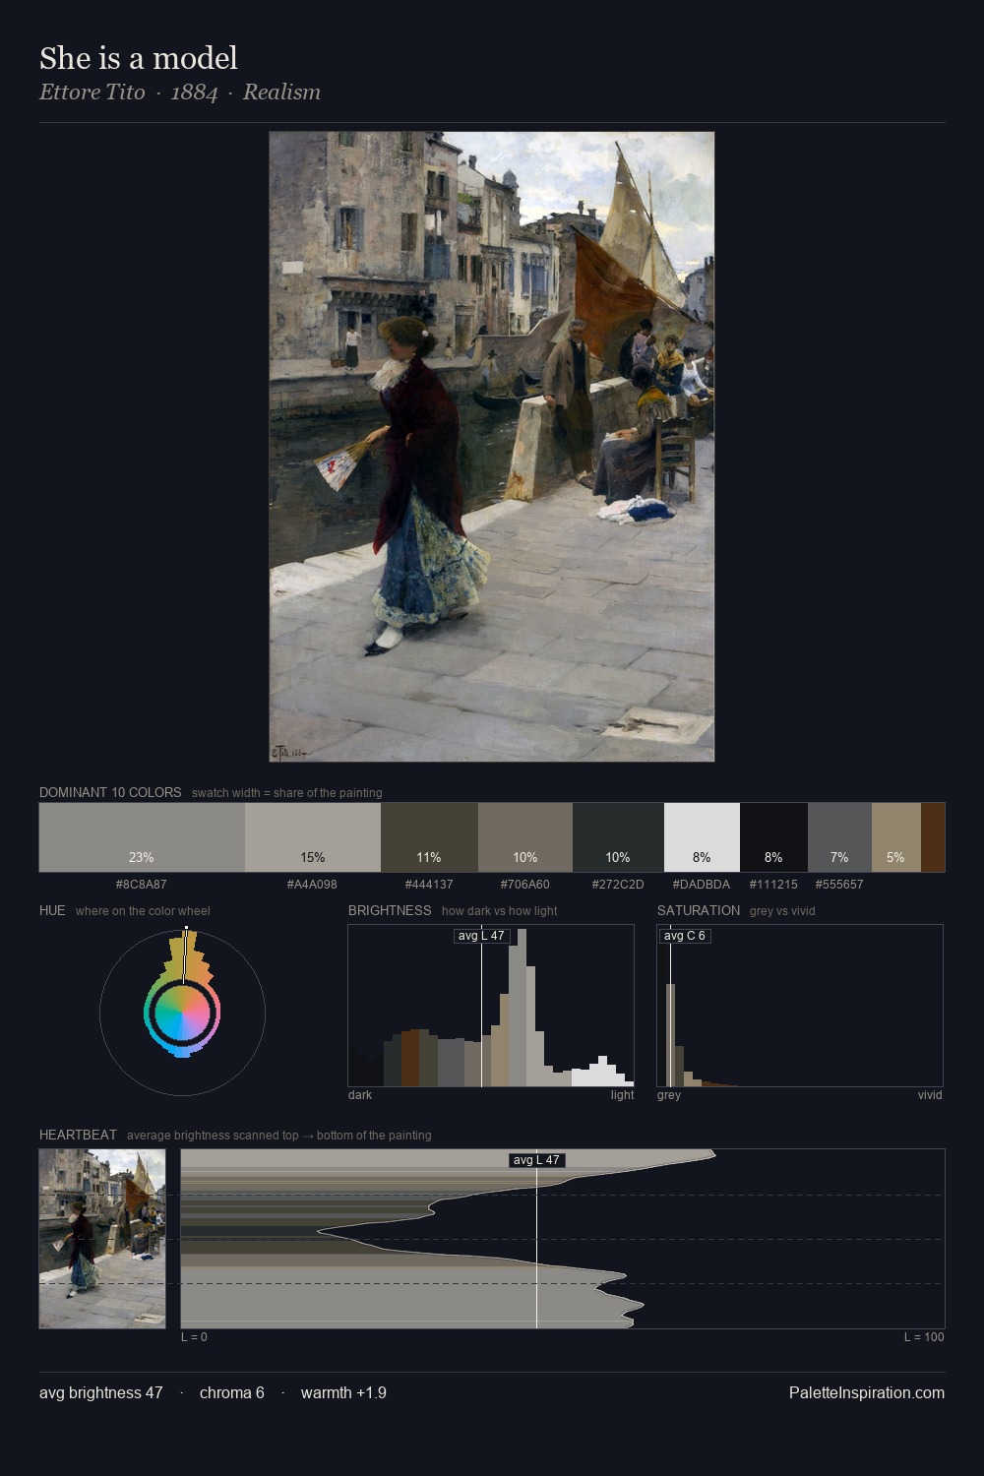Screen dimensions: 984x1476
Task: Click the 'L = 0' heartbeat axis label
Action: [x=194, y=1337]
